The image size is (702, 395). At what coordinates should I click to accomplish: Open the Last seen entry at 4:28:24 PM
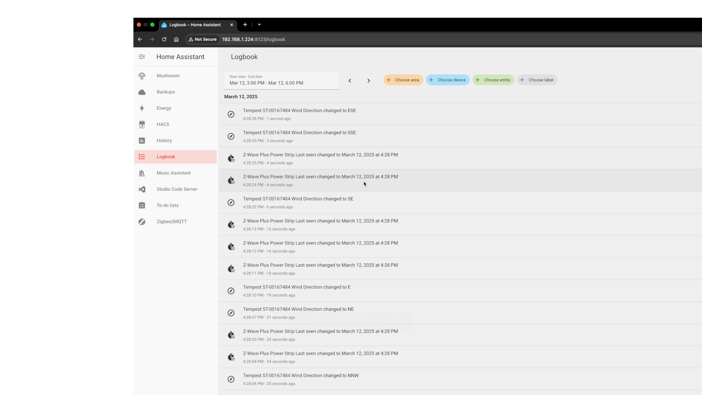(460, 180)
